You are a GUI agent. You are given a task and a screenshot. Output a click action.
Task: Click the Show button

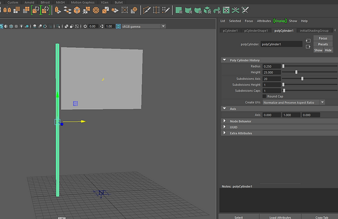pos(318,50)
